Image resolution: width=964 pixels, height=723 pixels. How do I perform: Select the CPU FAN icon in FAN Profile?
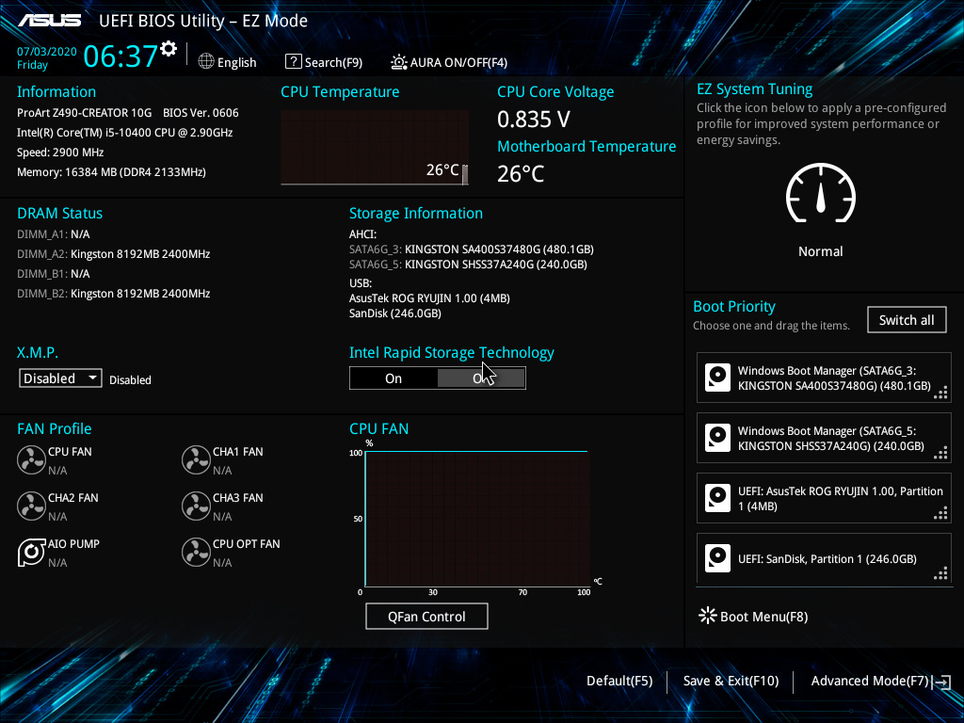coord(31,459)
